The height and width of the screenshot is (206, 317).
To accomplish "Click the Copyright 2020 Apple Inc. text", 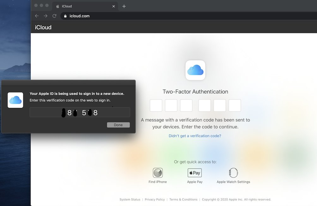I will pos(236,200).
